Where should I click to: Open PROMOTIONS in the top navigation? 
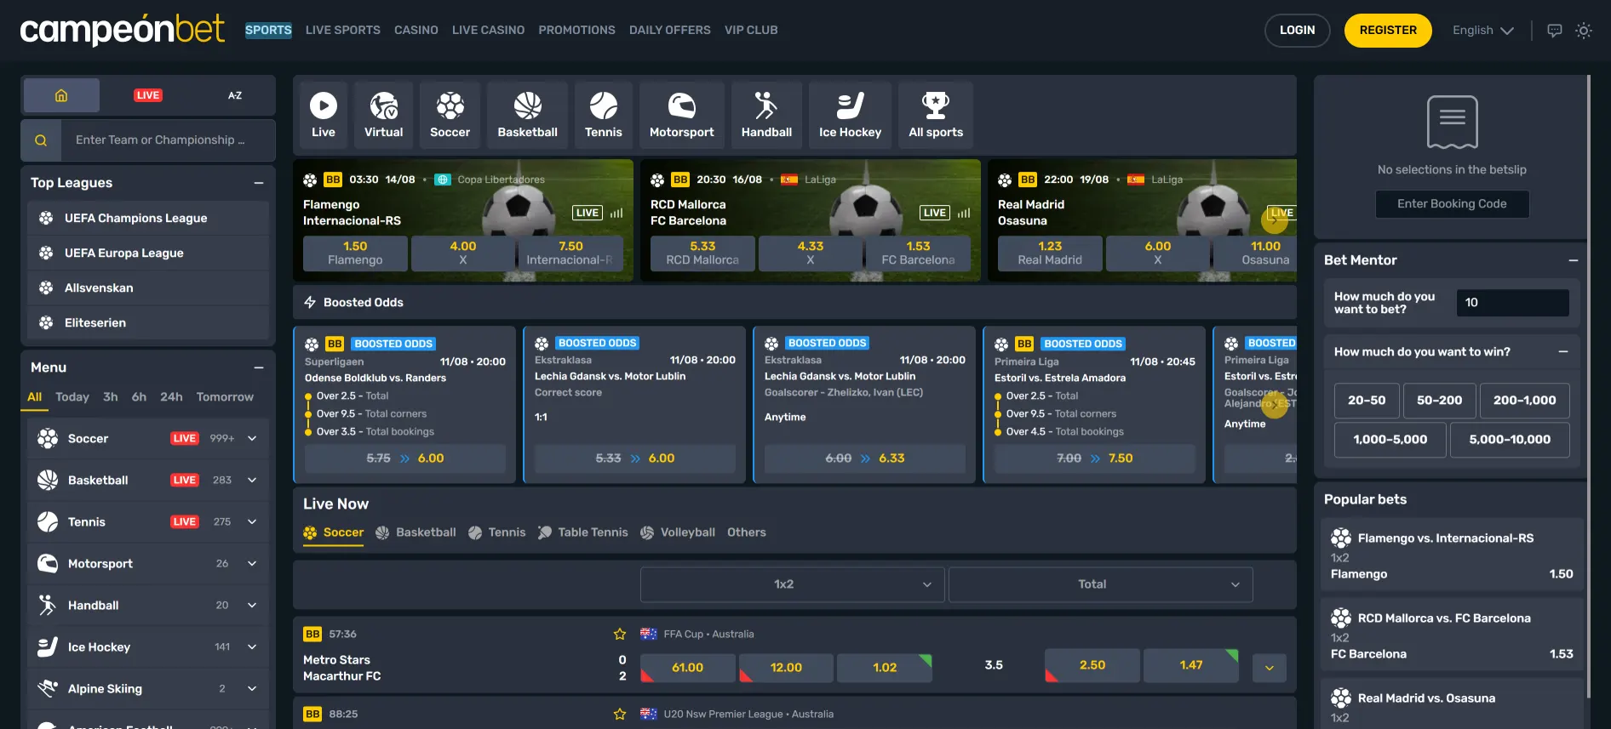point(576,30)
